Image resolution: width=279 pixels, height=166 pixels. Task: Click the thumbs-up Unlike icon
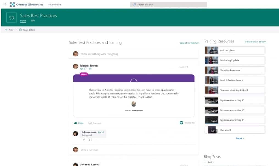(76, 123)
